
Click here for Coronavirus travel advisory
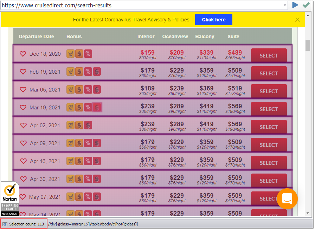pyautogui.click(x=213, y=19)
